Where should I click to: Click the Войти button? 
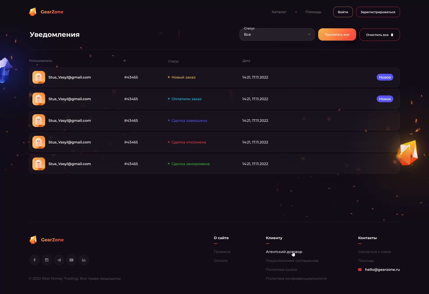(x=343, y=12)
